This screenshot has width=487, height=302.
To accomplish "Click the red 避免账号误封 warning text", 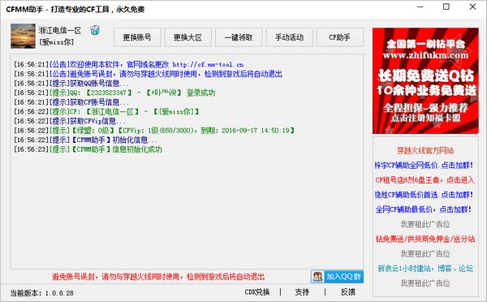I will [x=158, y=277].
